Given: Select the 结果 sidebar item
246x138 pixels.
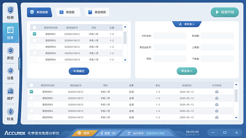Looking at the screenshot, I should [x=10, y=33].
